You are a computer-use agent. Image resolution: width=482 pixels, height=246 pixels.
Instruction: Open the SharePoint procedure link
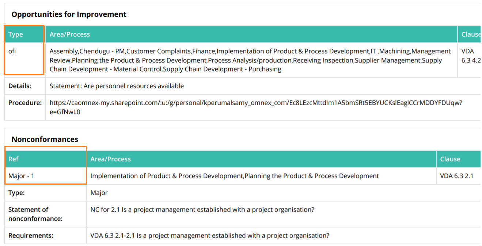pos(256,107)
